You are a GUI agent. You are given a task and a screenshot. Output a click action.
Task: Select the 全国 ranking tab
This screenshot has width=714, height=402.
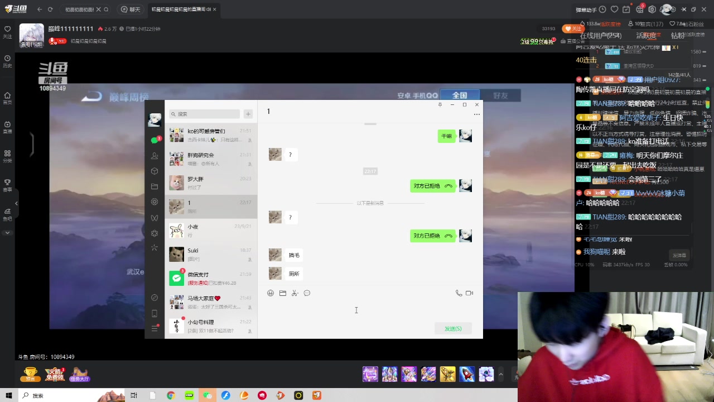(x=459, y=95)
